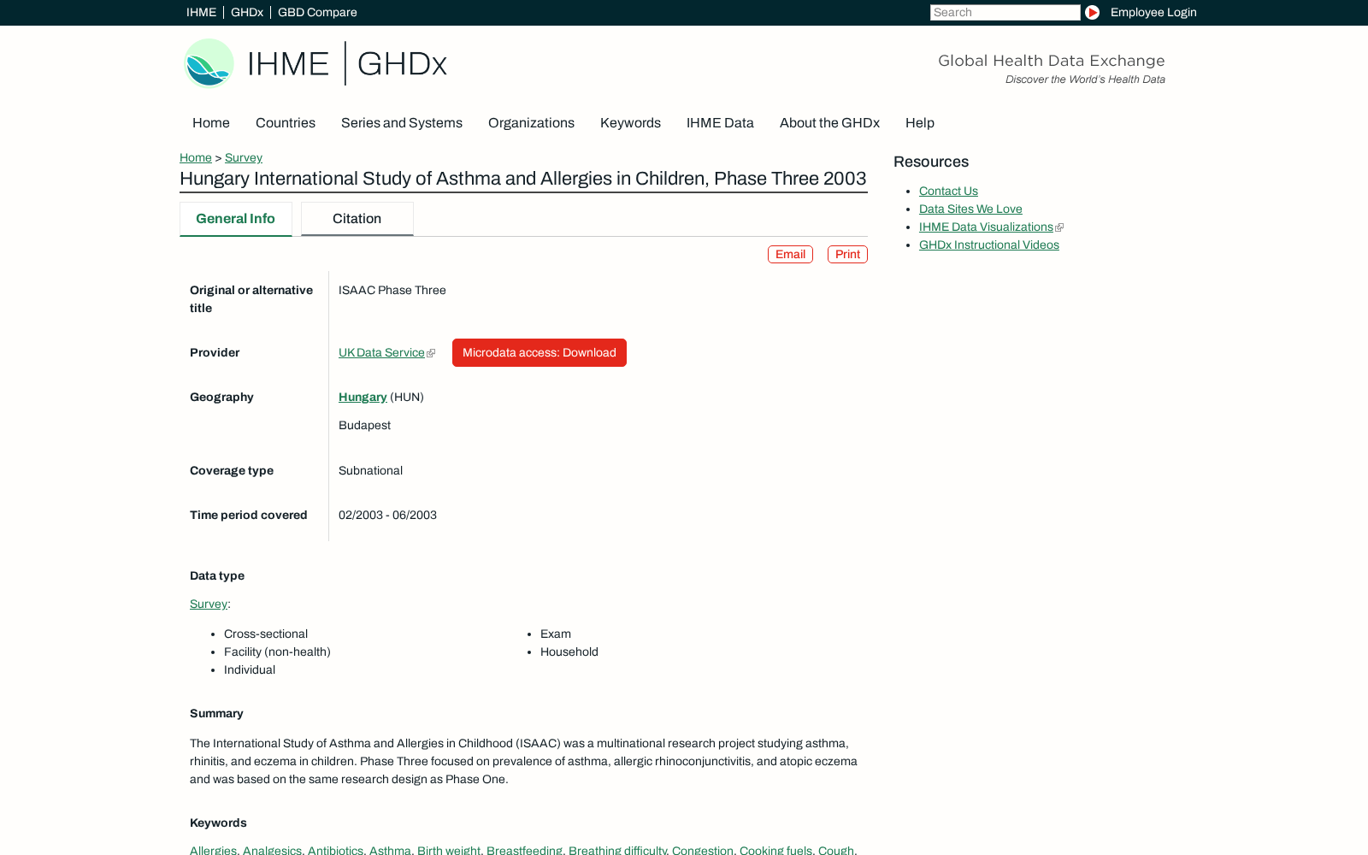Follow the Survey breadcrumb link
Screen dimensions: 1368x855
click(244, 157)
